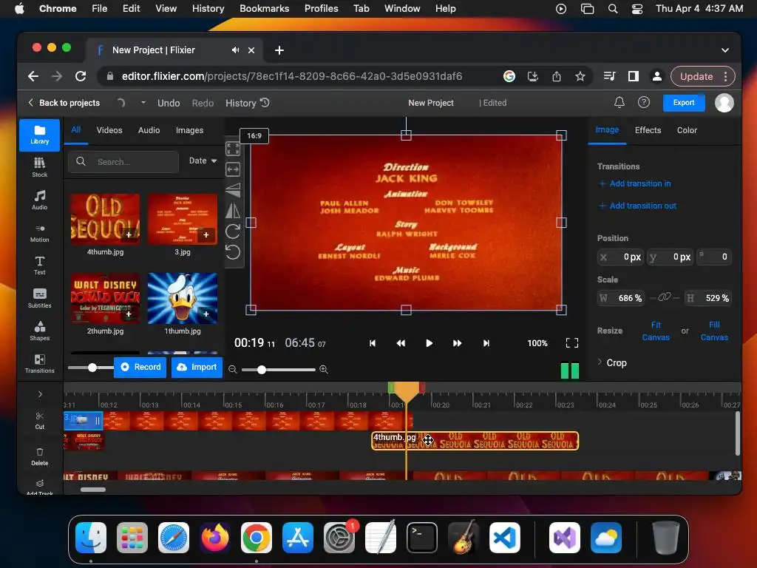
Task: Skip to the start of the video
Action: (x=373, y=343)
